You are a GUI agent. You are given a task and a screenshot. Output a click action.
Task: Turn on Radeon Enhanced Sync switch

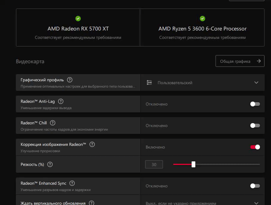click(x=255, y=186)
